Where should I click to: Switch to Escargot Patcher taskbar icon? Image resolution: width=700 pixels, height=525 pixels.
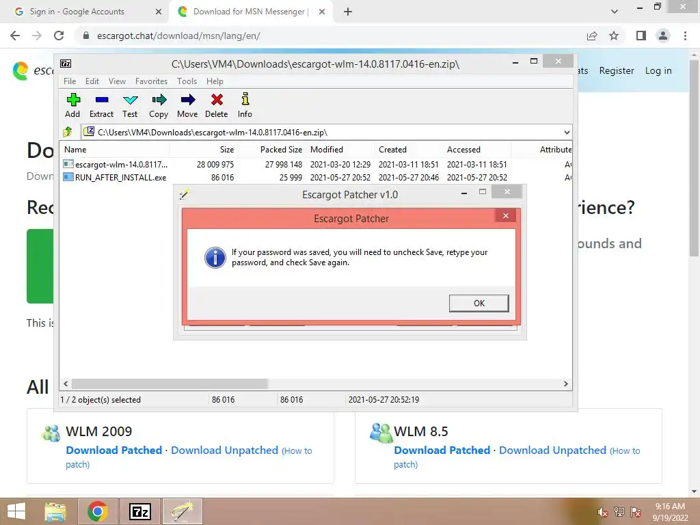182,511
